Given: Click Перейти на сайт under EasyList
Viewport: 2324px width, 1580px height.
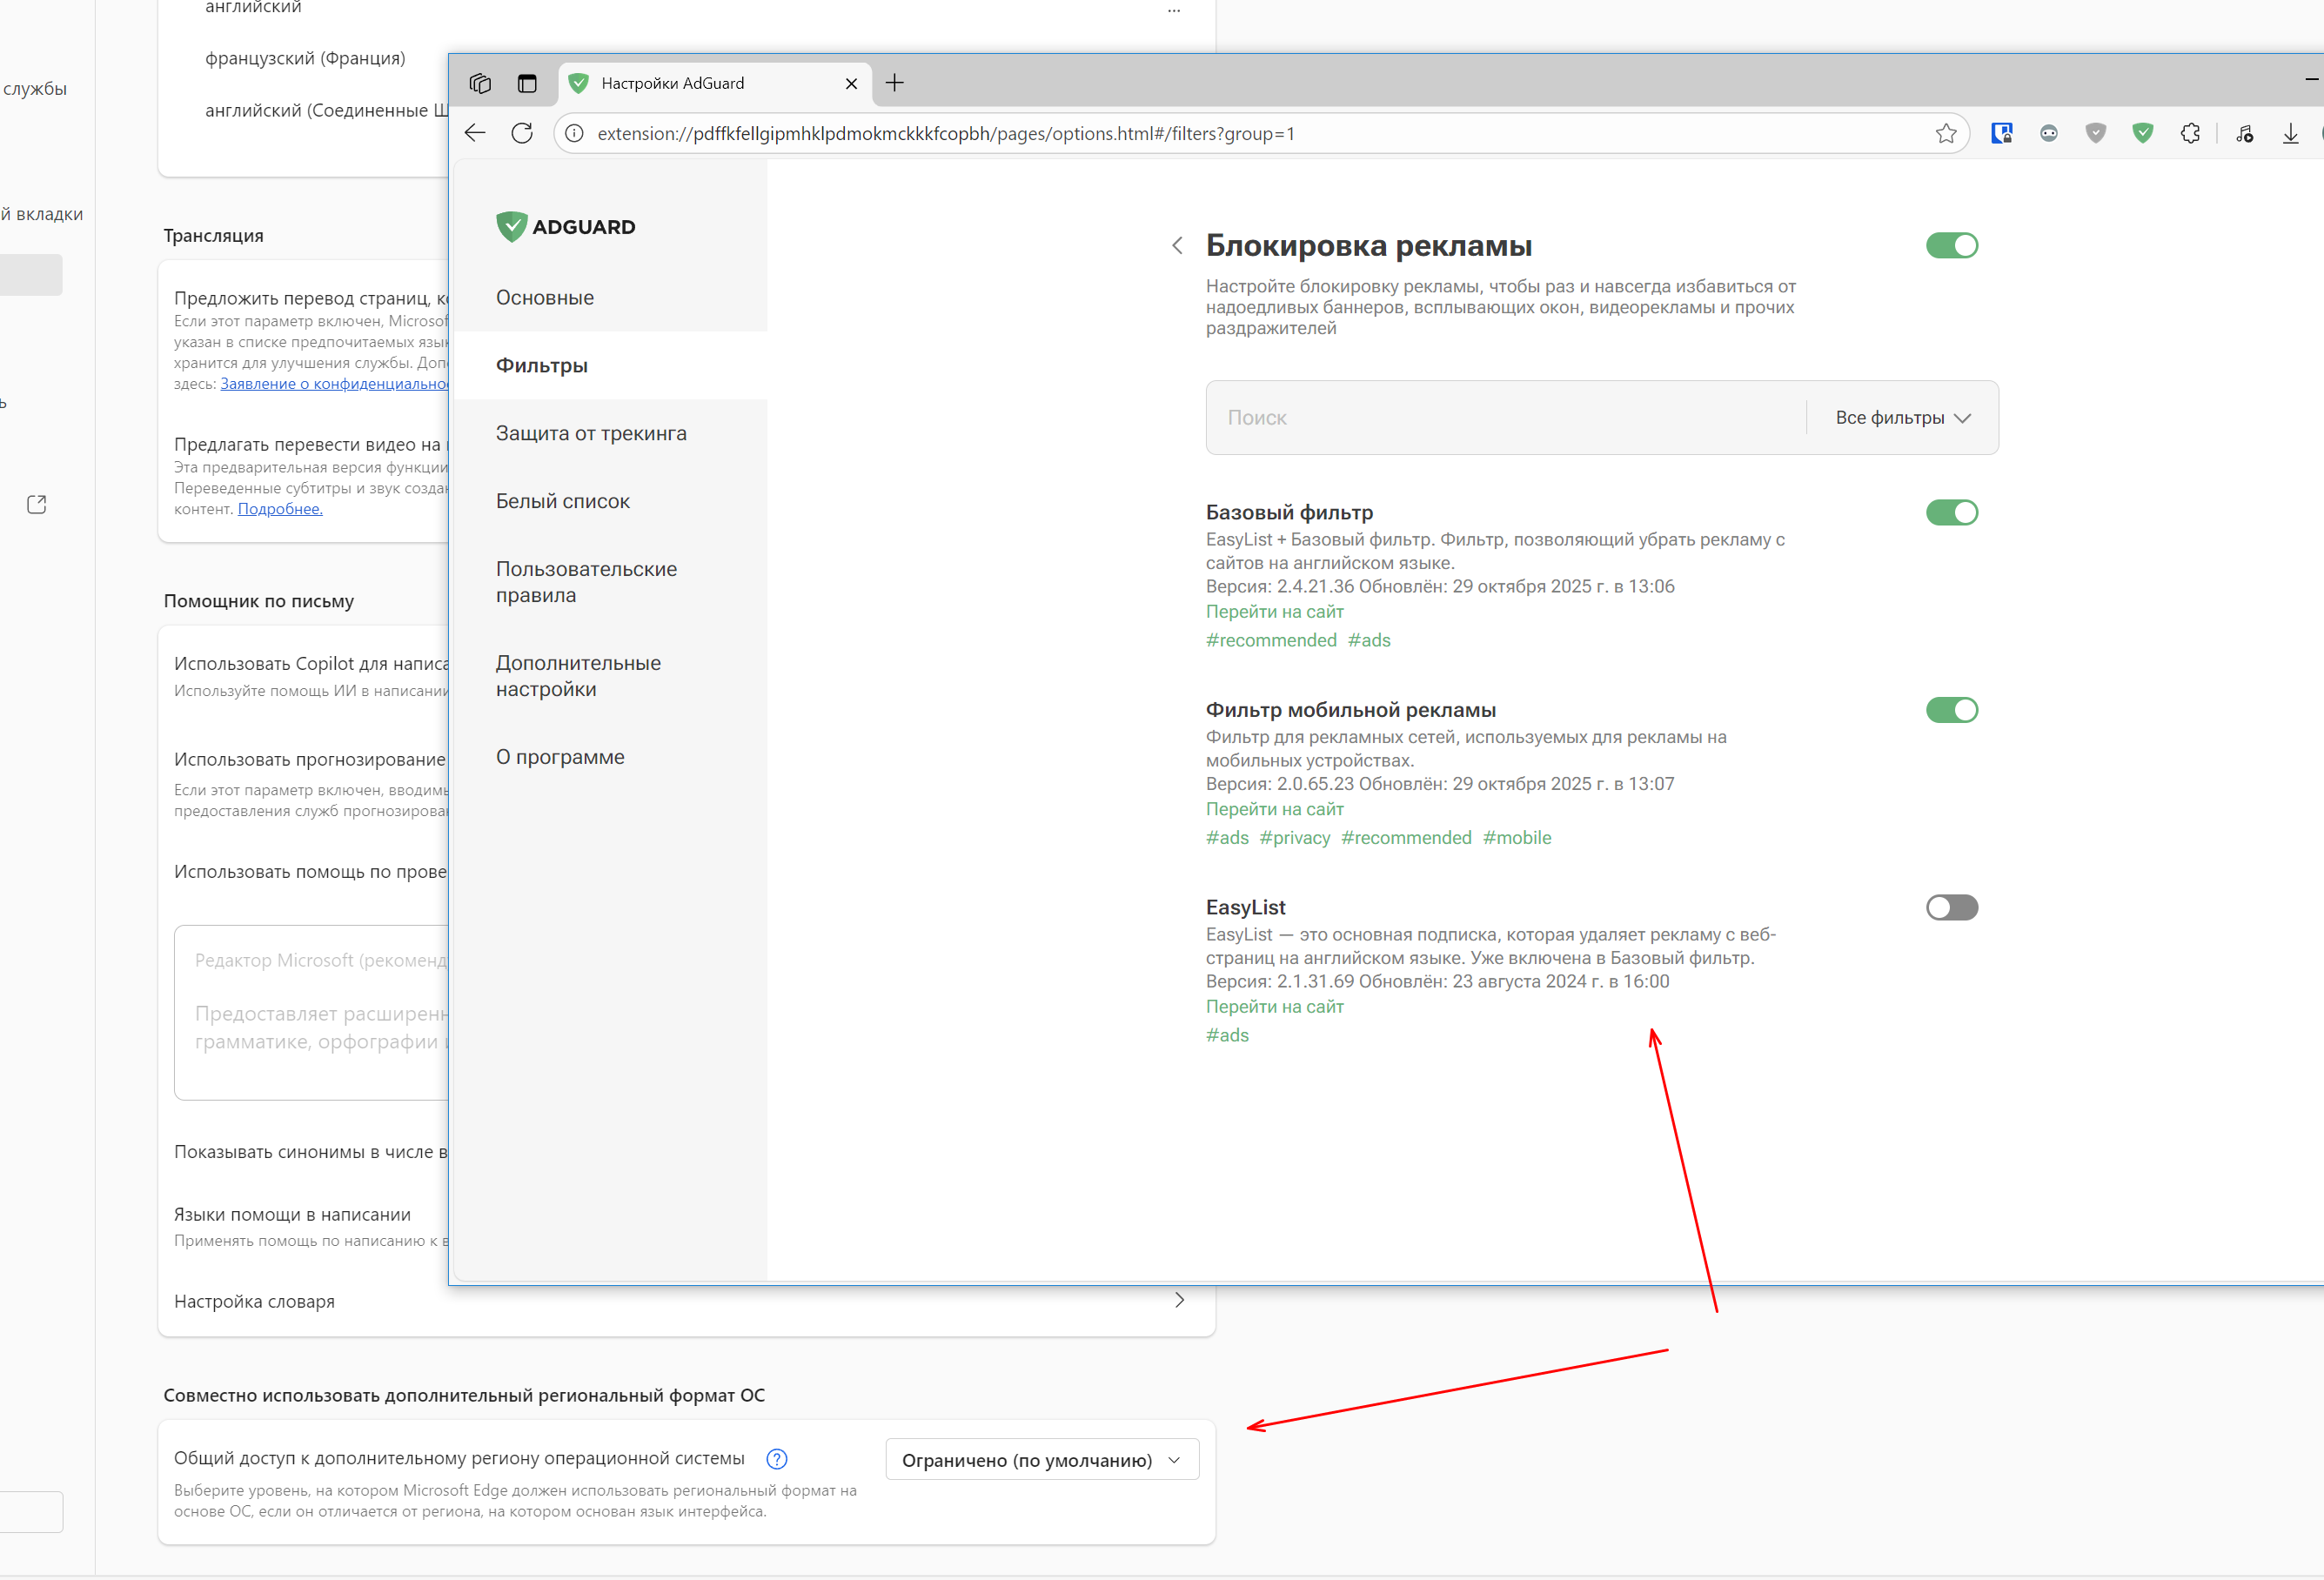Looking at the screenshot, I should 1274,1006.
